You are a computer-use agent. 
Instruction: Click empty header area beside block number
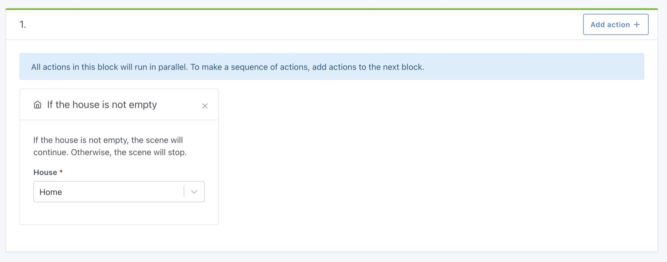(x=292, y=25)
